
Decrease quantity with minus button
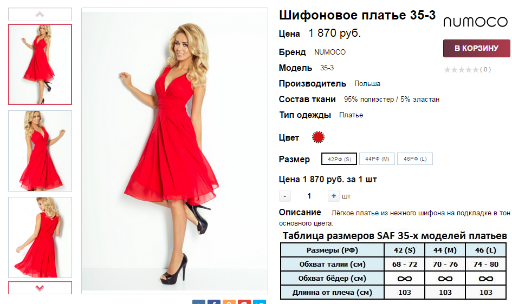[x=285, y=196]
